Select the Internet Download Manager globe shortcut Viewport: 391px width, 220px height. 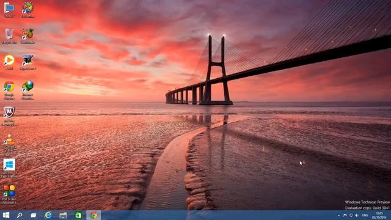[27, 90]
